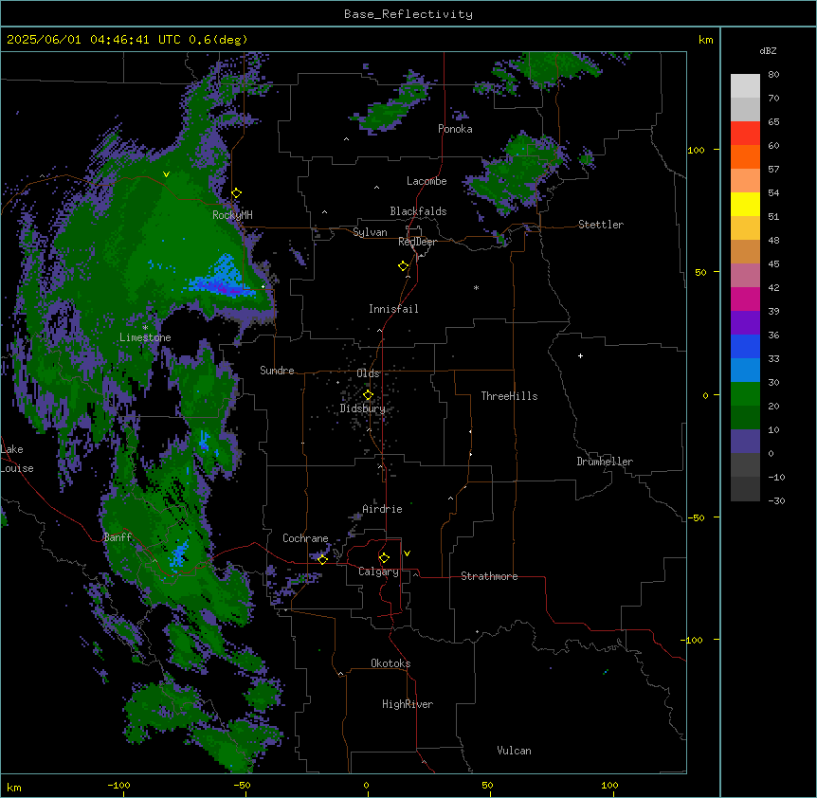Viewport: 817px width, 798px height.
Task: Click the dBZ legend heading
Action: (768, 51)
